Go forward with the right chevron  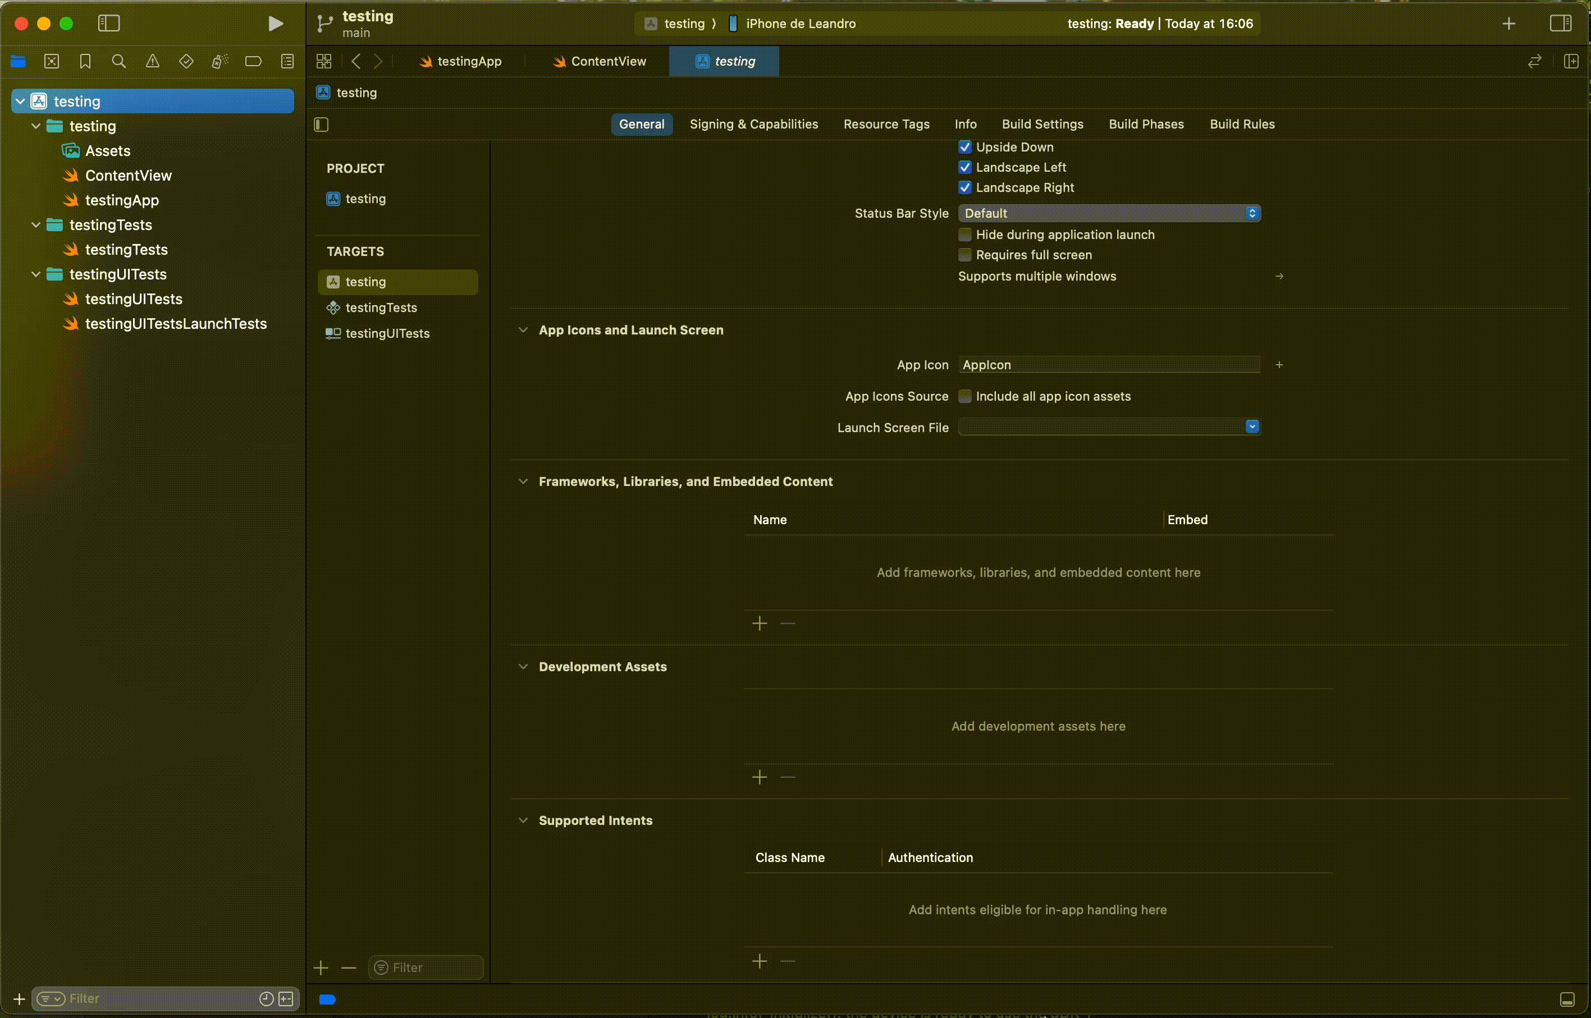coord(378,62)
